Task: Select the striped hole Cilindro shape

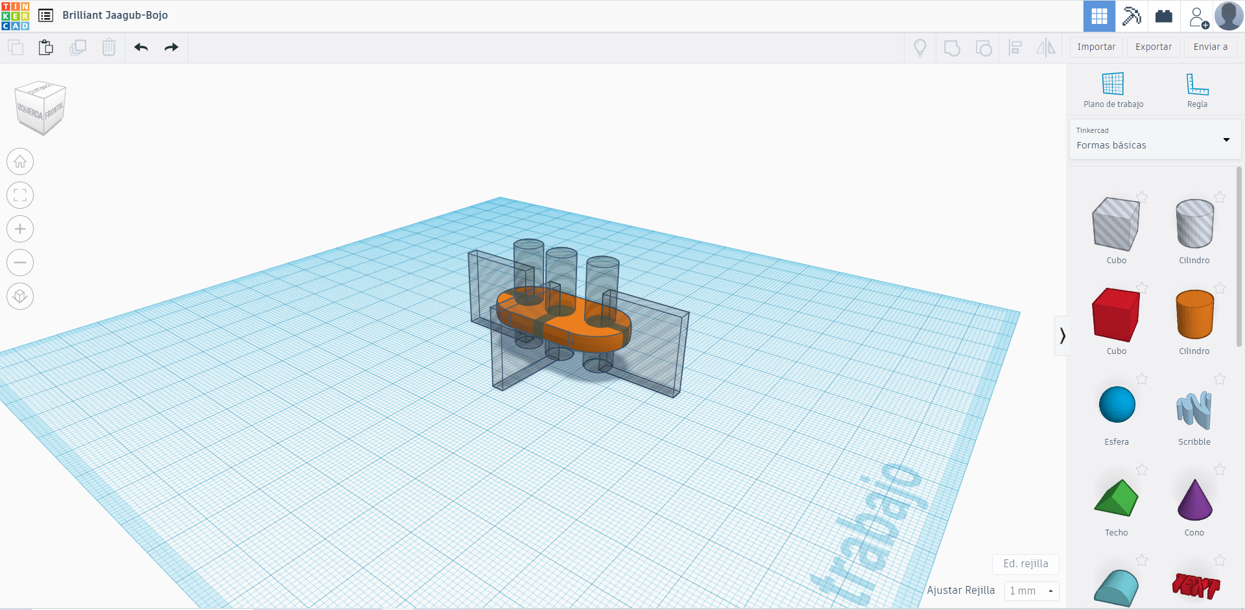Action: pos(1194,224)
